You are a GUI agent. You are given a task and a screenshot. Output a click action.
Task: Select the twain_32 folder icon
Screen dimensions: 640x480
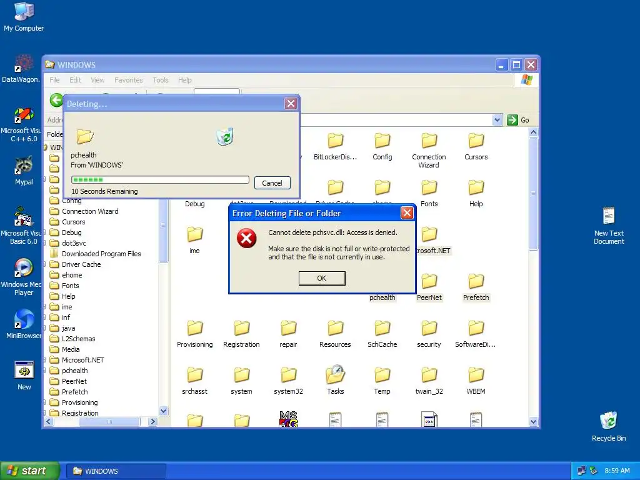(x=429, y=375)
